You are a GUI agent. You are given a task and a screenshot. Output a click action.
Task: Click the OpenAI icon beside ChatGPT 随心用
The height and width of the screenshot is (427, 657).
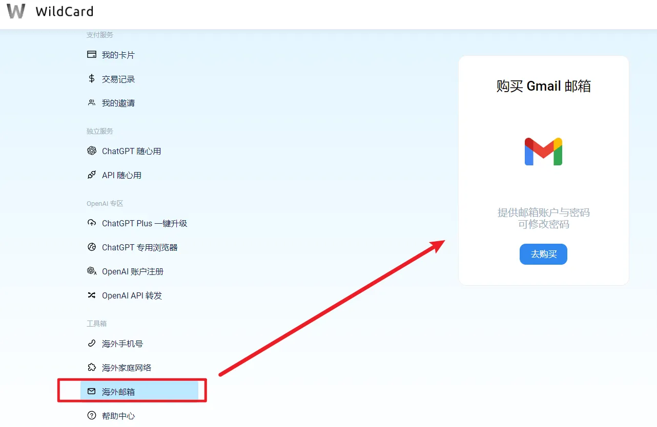tap(92, 151)
